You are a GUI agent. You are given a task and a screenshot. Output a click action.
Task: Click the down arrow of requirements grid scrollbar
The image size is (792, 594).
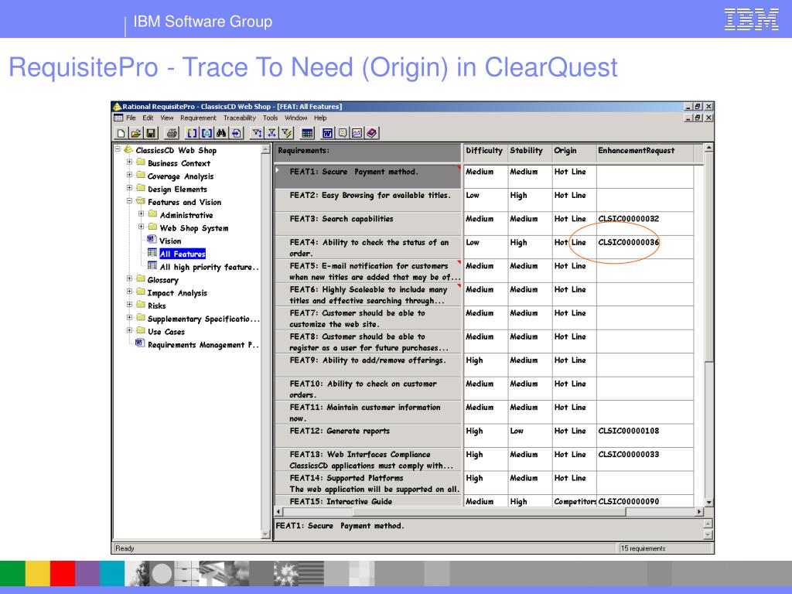click(709, 502)
